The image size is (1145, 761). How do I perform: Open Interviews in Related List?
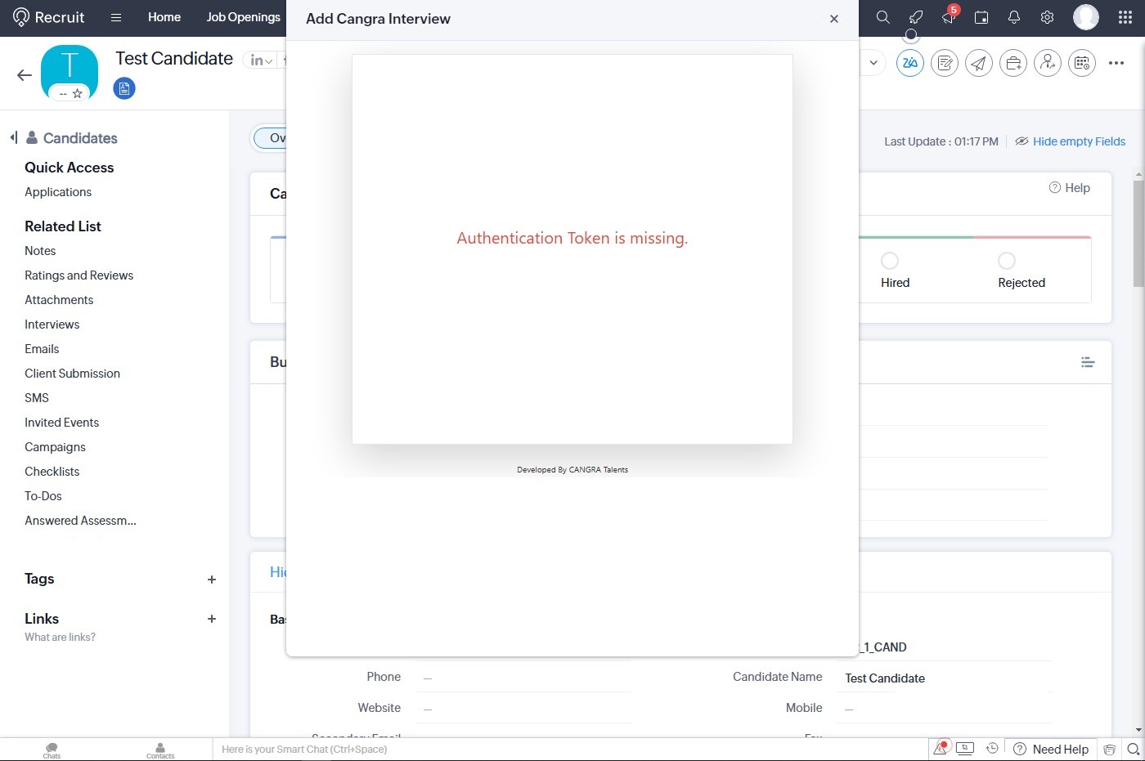[x=52, y=325]
